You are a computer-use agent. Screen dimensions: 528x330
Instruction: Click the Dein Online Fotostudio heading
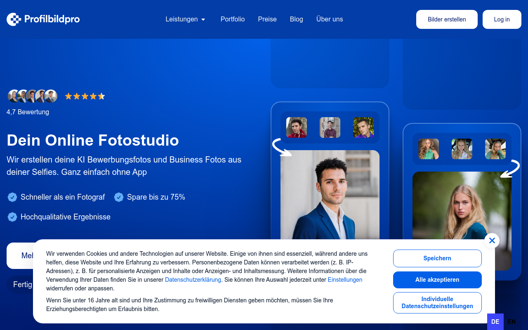[x=93, y=140]
